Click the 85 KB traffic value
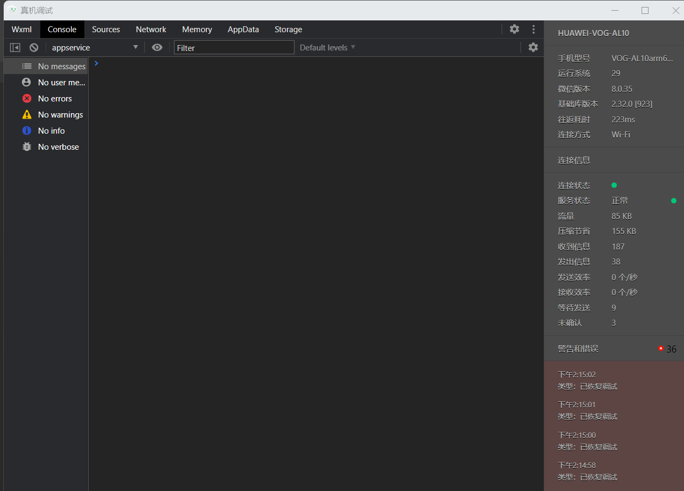The image size is (684, 491). 622,216
